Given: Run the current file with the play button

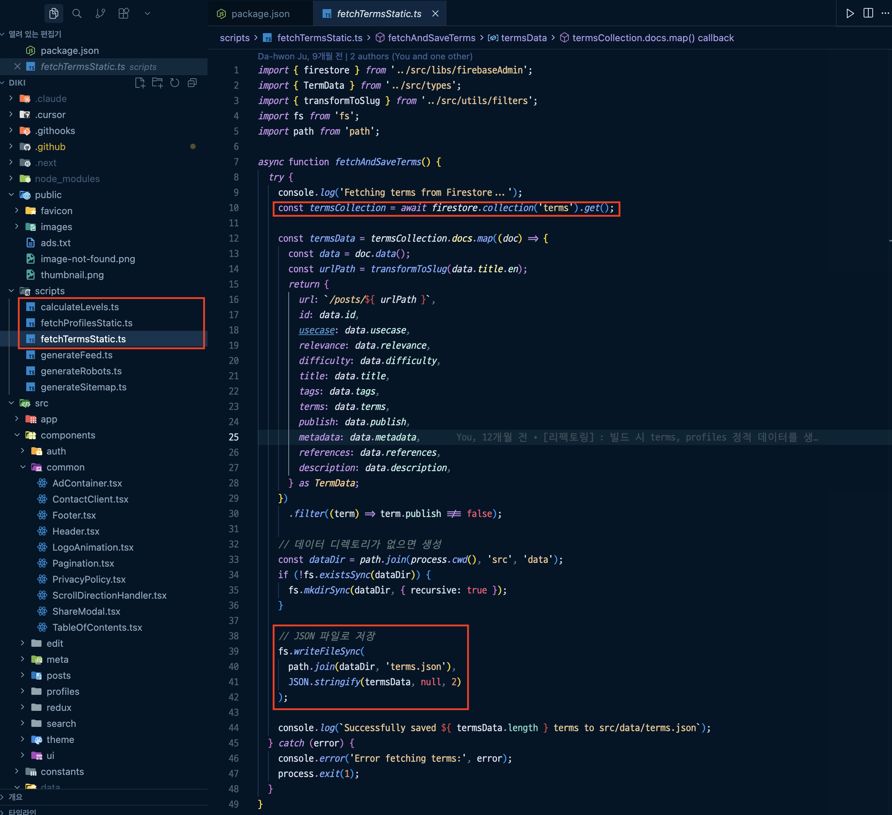Looking at the screenshot, I should (850, 13).
